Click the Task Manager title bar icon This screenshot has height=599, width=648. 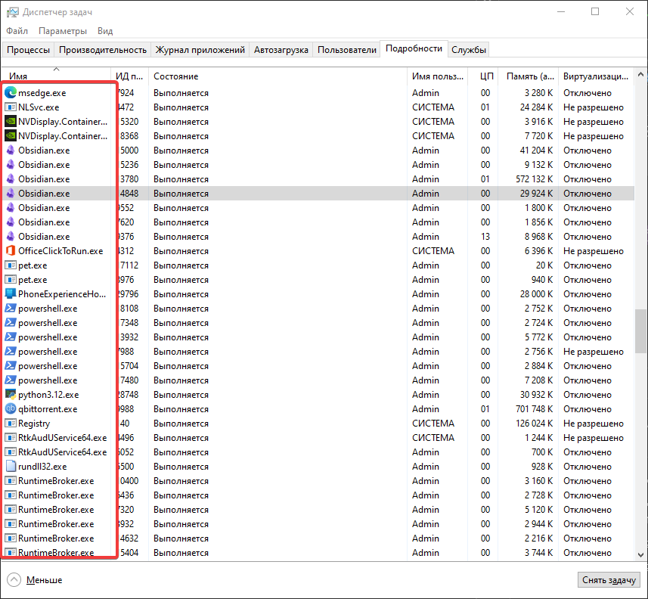pos(12,12)
